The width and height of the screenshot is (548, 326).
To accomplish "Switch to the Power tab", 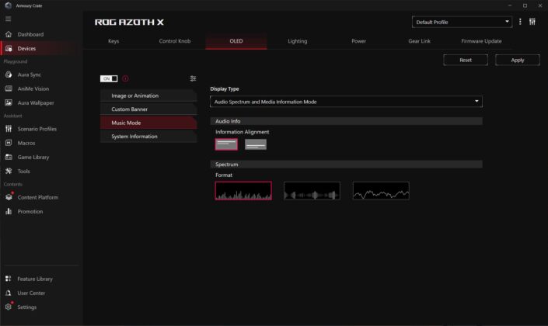I will coord(358,41).
